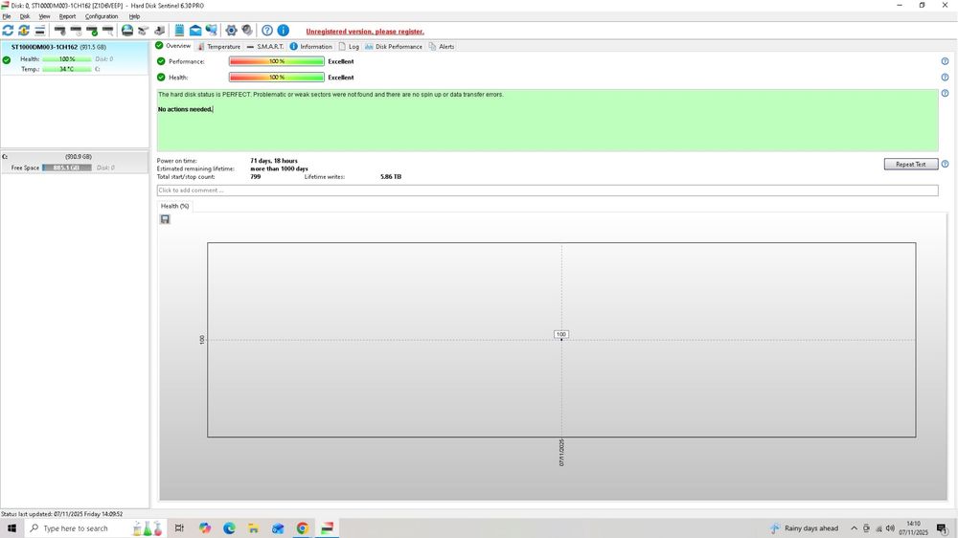Open the Disk menu
The width and height of the screenshot is (958, 538).
[x=25, y=16]
